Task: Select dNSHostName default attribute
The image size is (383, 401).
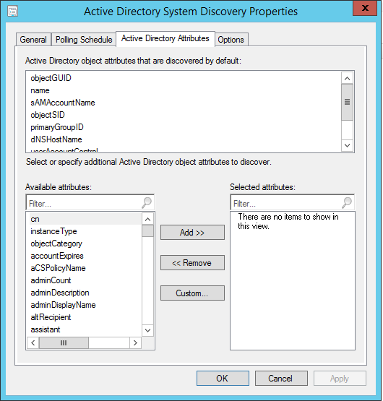Action: click(56, 139)
